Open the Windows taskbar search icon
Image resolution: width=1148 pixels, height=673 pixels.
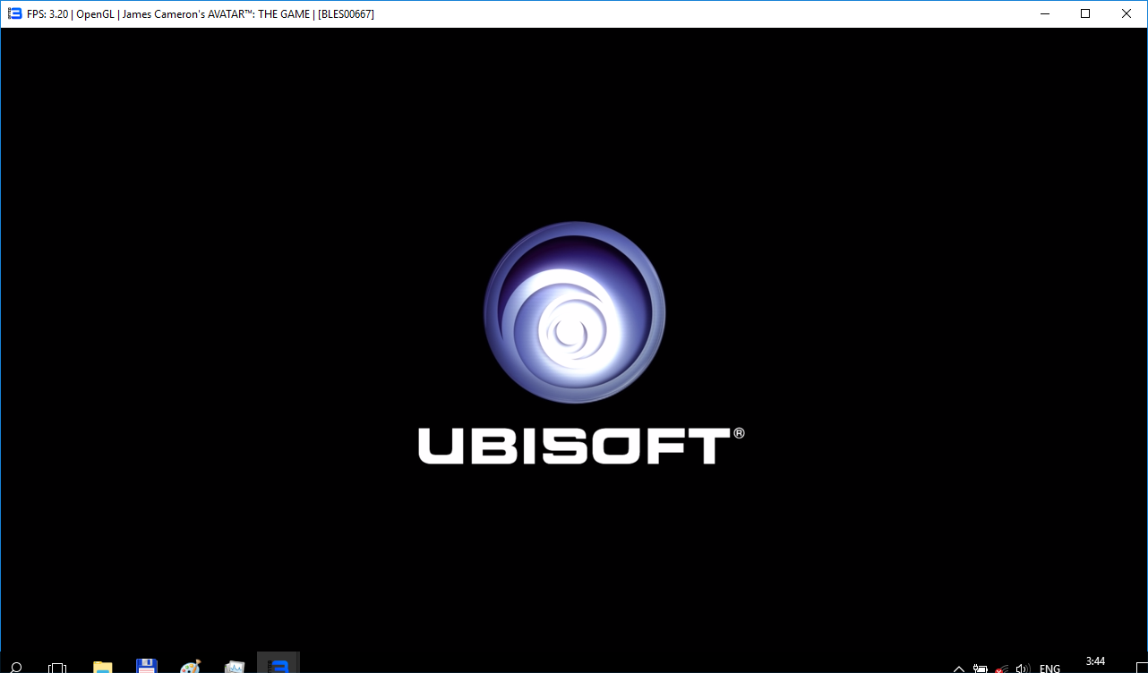15,667
